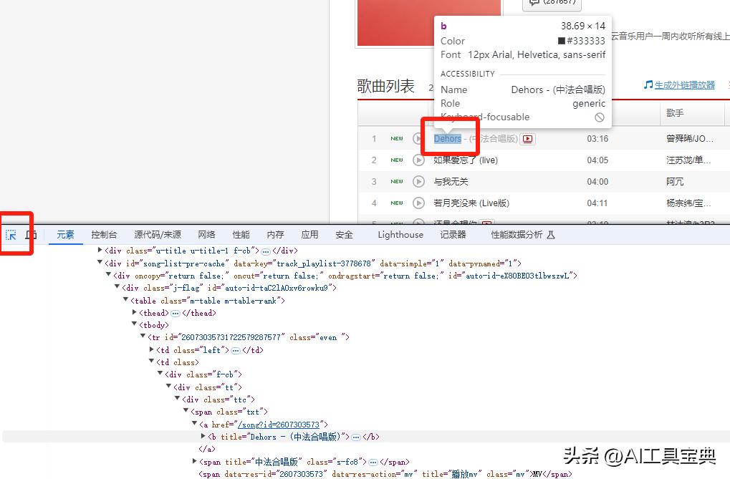The image size is (730, 479).
Task: Click ellipsis in the thead node
Action: tap(176, 314)
